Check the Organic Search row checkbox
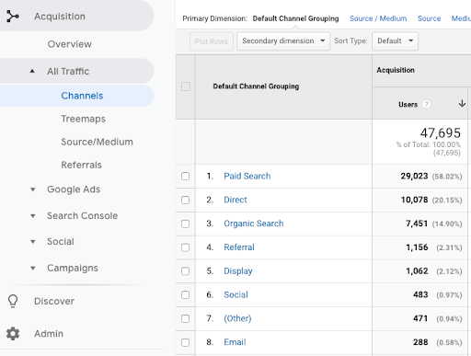The height and width of the screenshot is (356, 471). (x=185, y=224)
